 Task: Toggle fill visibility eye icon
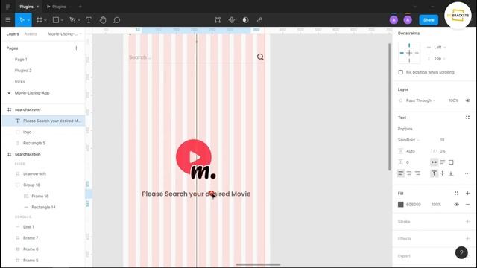tap(456, 205)
